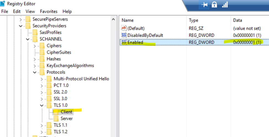Select the Client key under TLS 1.0
Viewport: 269px width, 137px height.
pyautogui.click(x=66, y=112)
